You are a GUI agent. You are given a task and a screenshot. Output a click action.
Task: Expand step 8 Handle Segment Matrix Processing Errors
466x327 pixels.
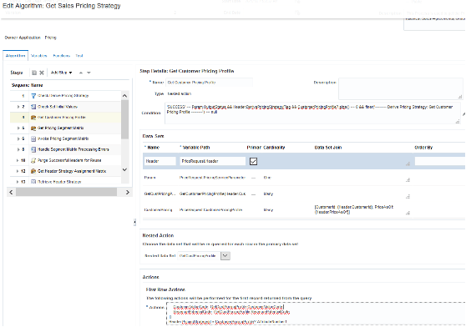pyautogui.click(x=18, y=149)
